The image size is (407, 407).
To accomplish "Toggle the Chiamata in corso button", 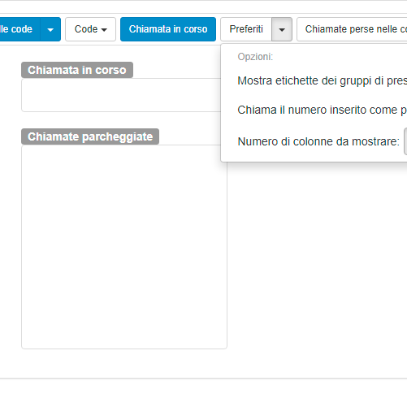I will [x=168, y=29].
